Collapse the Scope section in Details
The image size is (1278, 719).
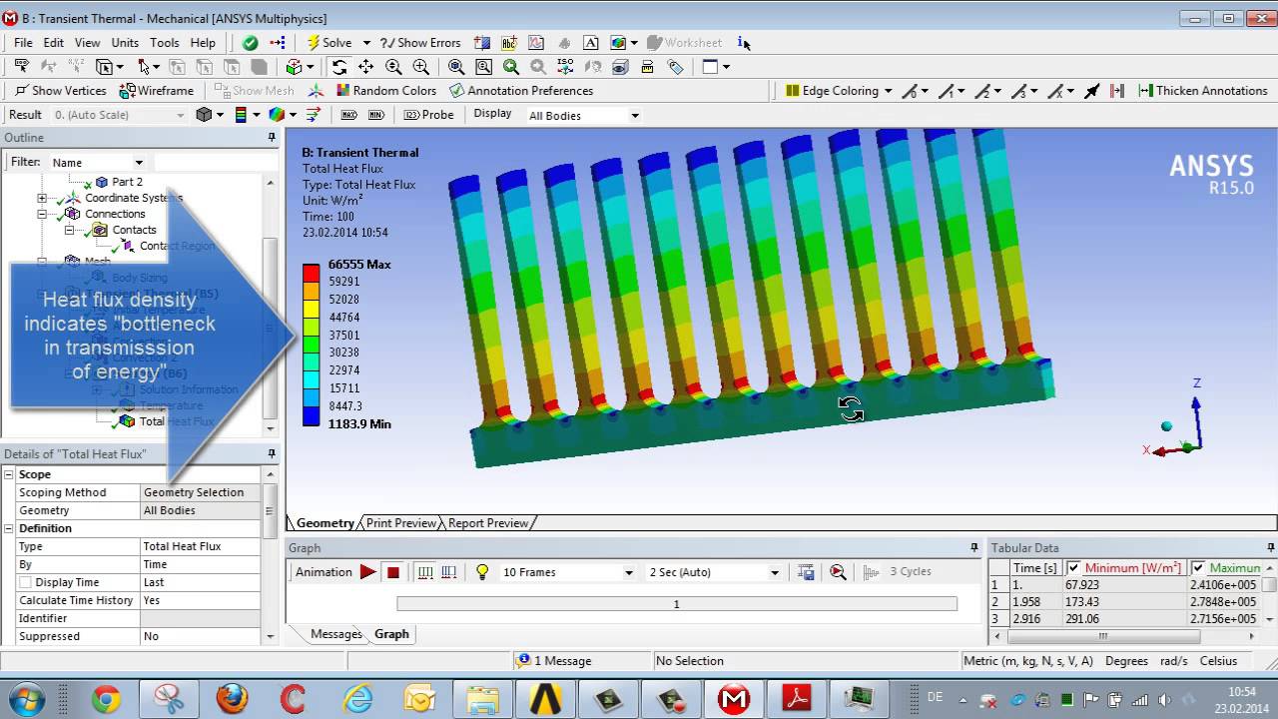point(9,474)
